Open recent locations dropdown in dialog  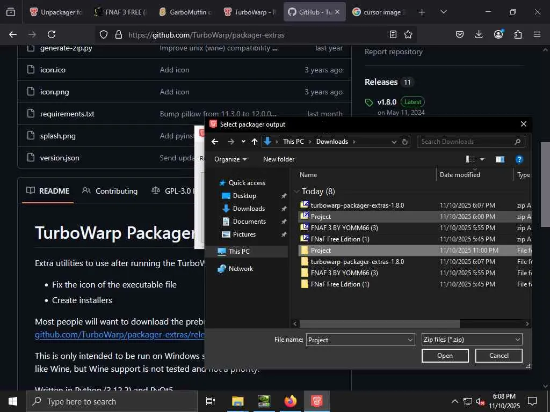[243, 142]
